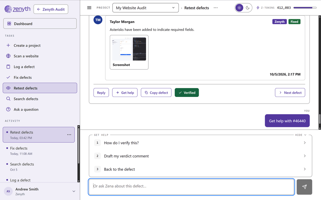The width and height of the screenshot is (321, 200).
Task: Open Log a defect task
Action: point(40,67)
